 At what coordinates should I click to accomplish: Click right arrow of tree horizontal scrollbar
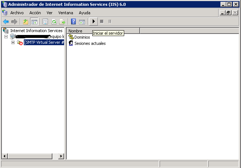[x=61, y=156]
